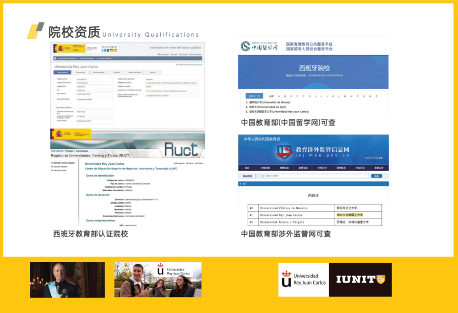Open the Sector público institucional menu
This screenshot has height=313, width=458.
67,58
